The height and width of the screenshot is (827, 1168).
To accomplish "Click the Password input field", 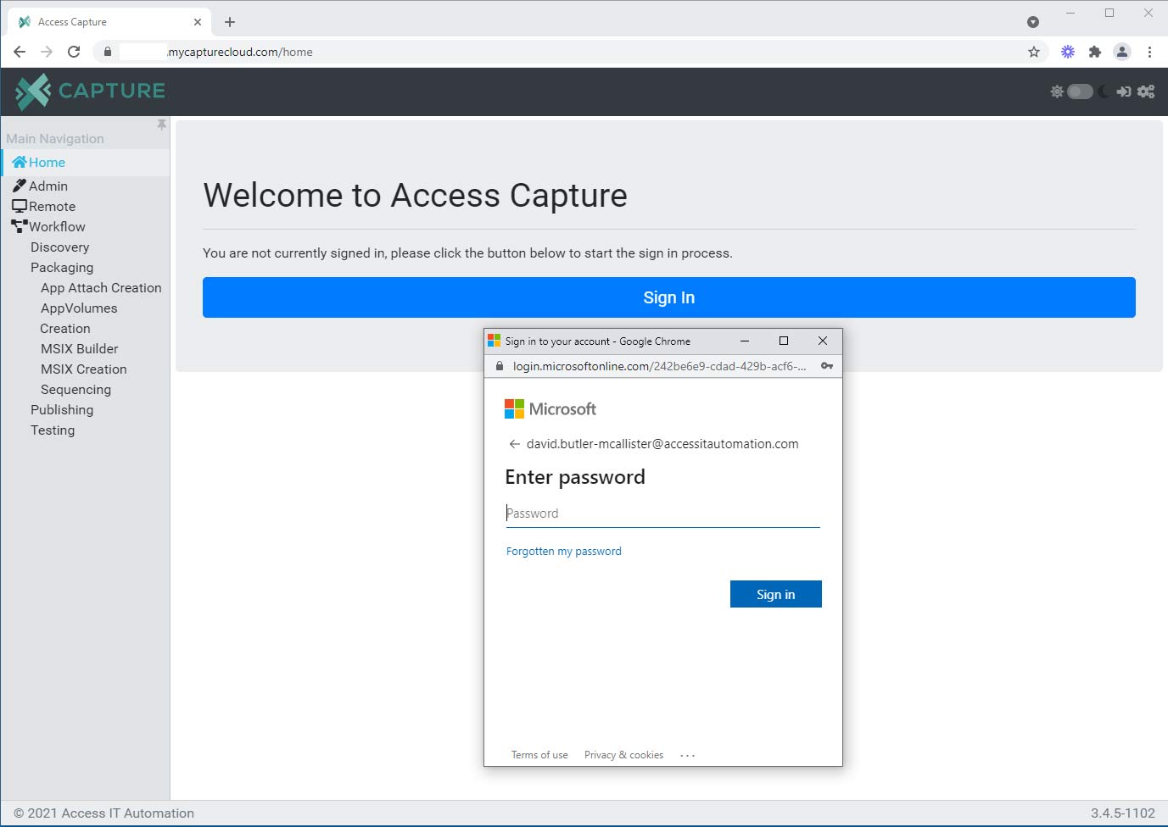I will (662, 513).
